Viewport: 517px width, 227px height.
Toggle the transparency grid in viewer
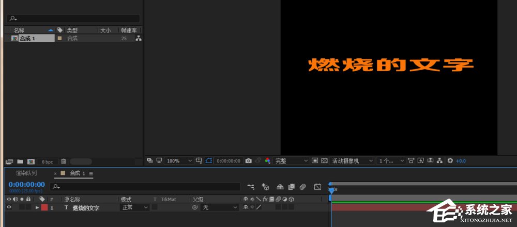point(324,161)
